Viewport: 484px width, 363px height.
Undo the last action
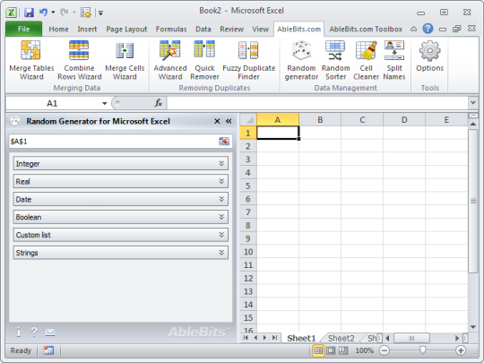tap(43, 13)
